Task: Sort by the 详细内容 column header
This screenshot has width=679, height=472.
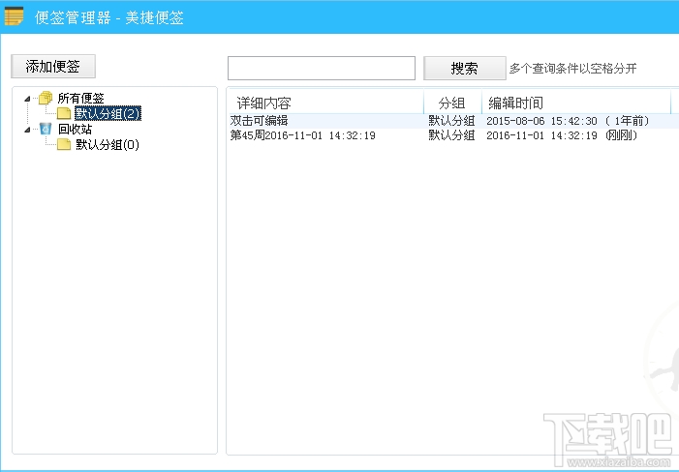Action: tap(326, 103)
